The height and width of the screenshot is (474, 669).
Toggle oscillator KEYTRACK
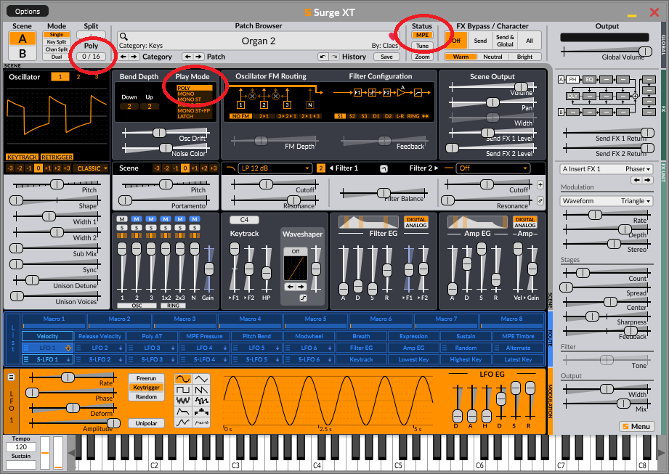click(23, 157)
